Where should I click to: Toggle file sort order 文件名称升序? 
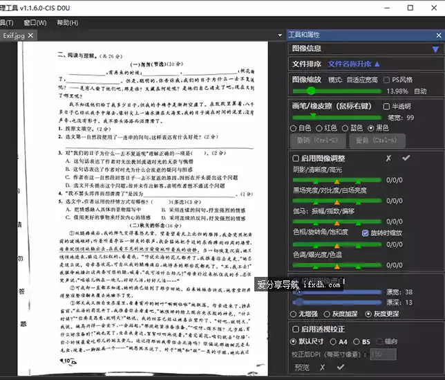point(354,64)
